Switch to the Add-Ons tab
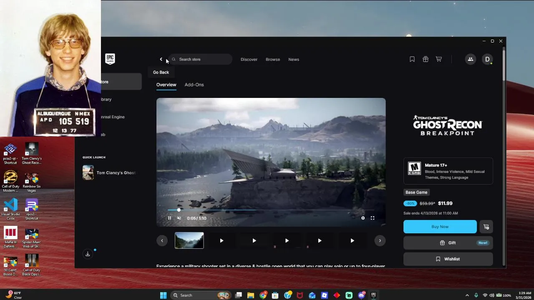The height and width of the screenshot is (300, 534). pyautogui.click(x=194, y=85)
